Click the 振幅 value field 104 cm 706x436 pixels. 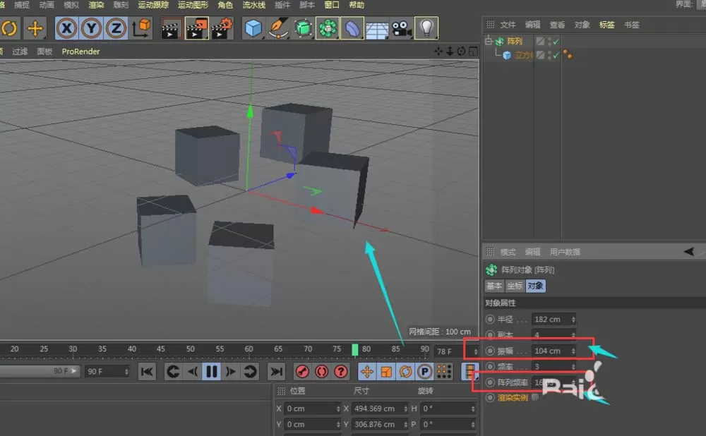(x=554, y=351)
